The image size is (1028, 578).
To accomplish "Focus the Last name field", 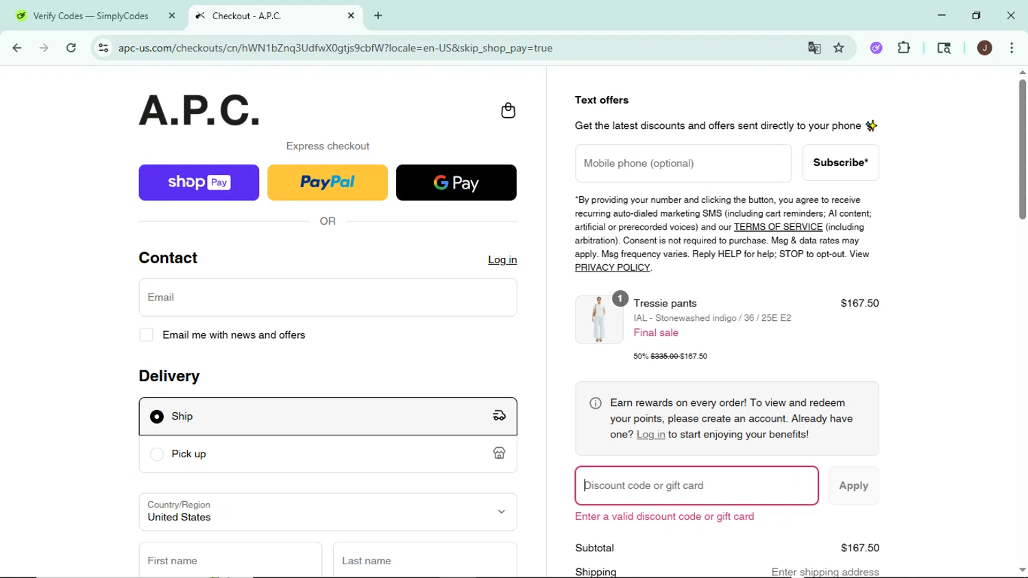I will coord(425,560).
